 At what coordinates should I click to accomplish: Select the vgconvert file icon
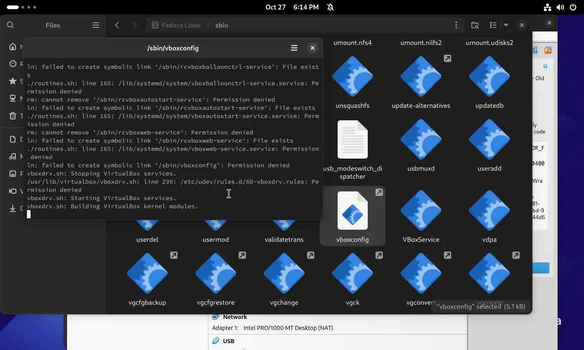coord(421,273)
